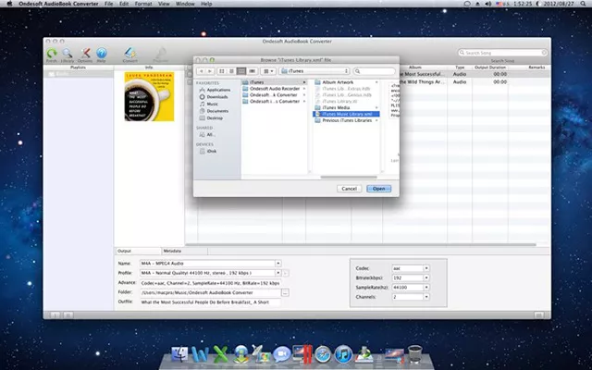Switch file dialog to cover flow view

click(252, 71)
